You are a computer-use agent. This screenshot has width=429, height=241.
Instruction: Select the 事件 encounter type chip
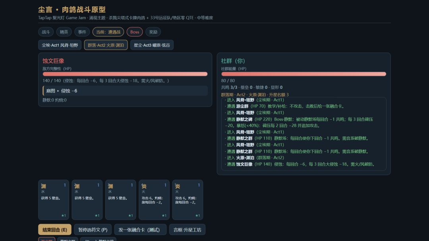82,32
